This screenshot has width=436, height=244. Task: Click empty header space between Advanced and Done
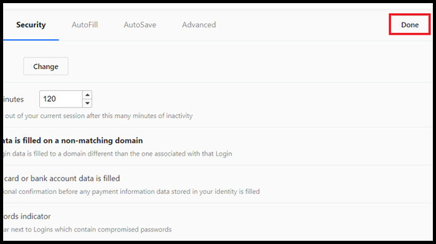(303, 25)
